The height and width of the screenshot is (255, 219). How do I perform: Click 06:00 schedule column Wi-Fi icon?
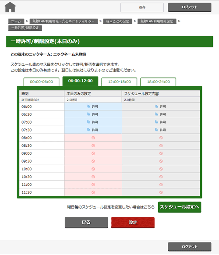coord(156,106)
